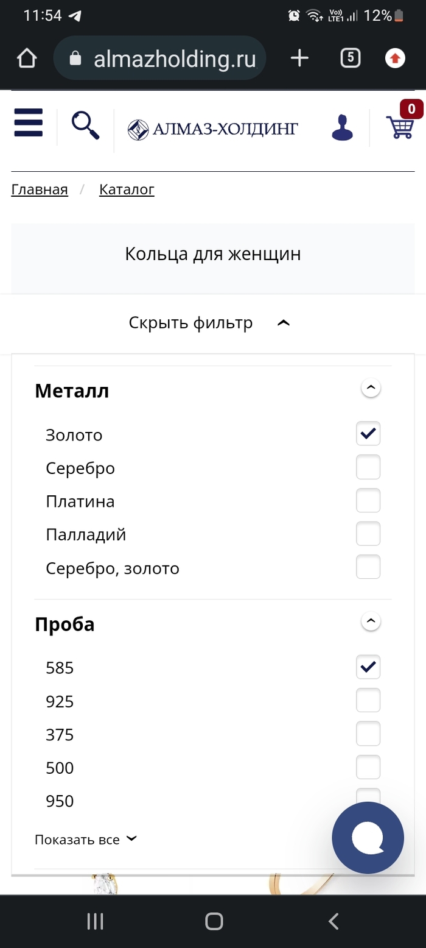Go to Главная breadcrumb link
The width and height of the screenshot is (426, 948).
[40, 189]
